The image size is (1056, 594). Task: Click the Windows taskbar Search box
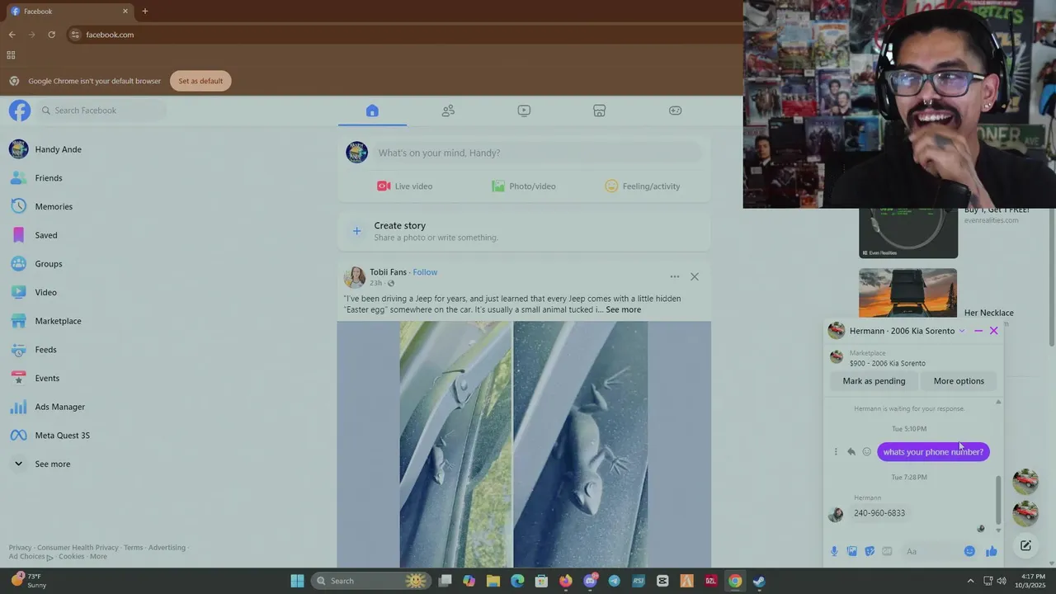pyautogui.click(x=371, y=581)
